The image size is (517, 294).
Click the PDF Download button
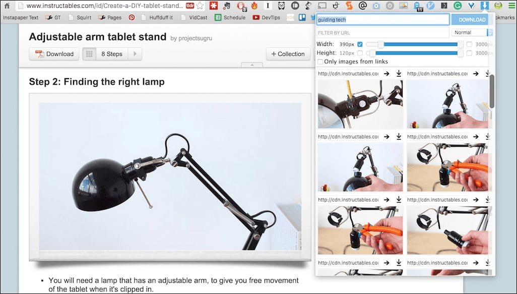click(x=54, y=54)
